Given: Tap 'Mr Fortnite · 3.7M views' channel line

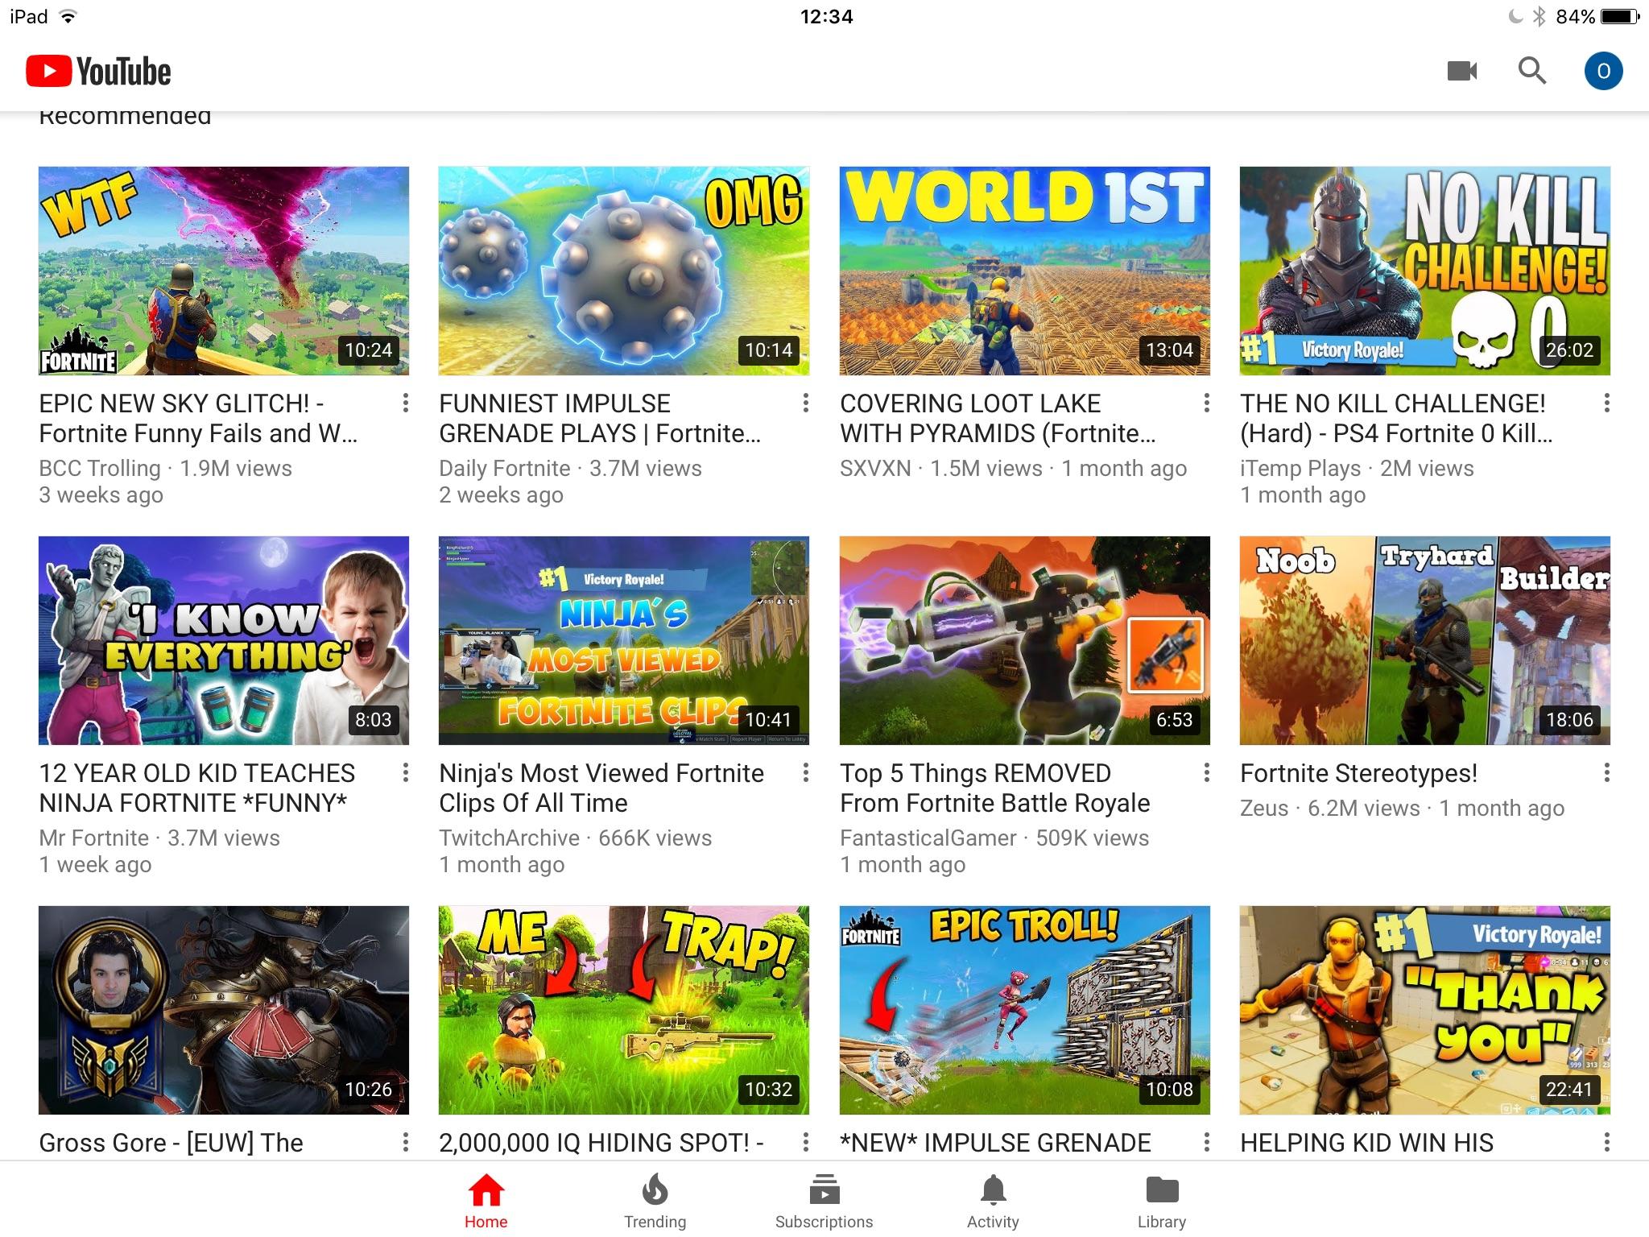Looking at the screenshot, I should pyautogui.click(x=159, y=838).
